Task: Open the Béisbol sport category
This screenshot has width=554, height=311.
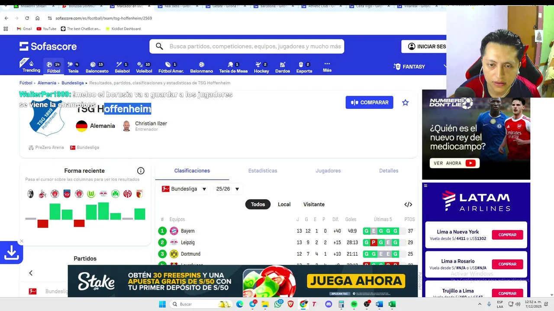Action: tap(122, 67)
